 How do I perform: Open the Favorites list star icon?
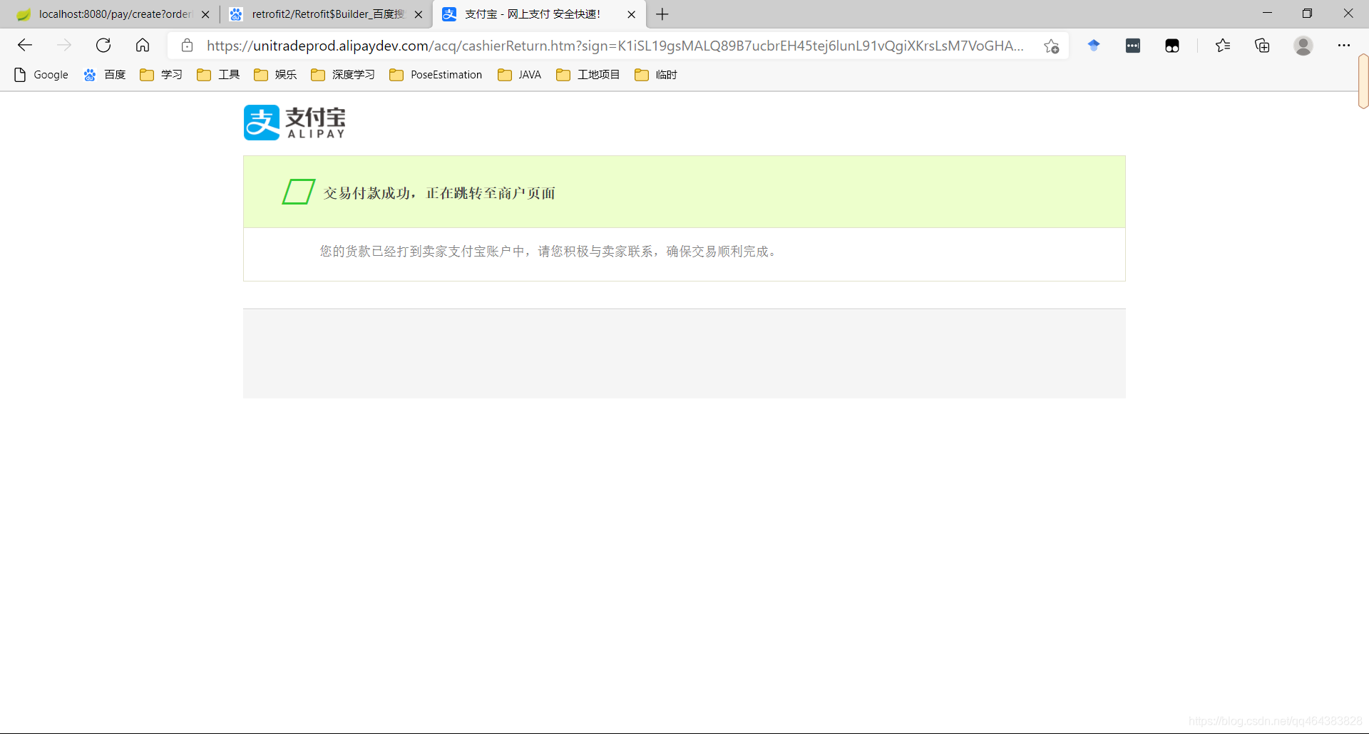tap(1223, 46)
